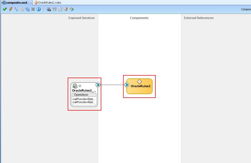Click the lightning bolt make/compile toolbar icon

(x=10, y=9)
